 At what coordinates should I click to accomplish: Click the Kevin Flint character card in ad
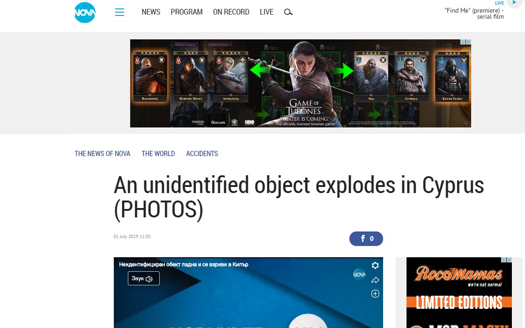452,77
